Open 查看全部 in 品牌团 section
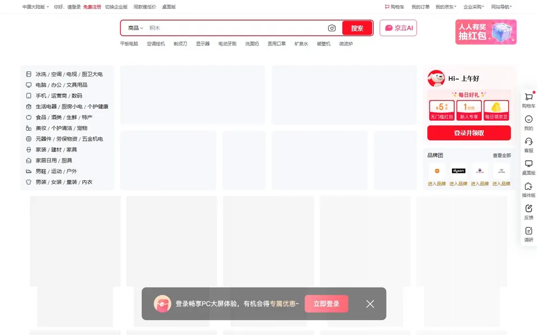537x335 pixels. click(x=502, y=156)
